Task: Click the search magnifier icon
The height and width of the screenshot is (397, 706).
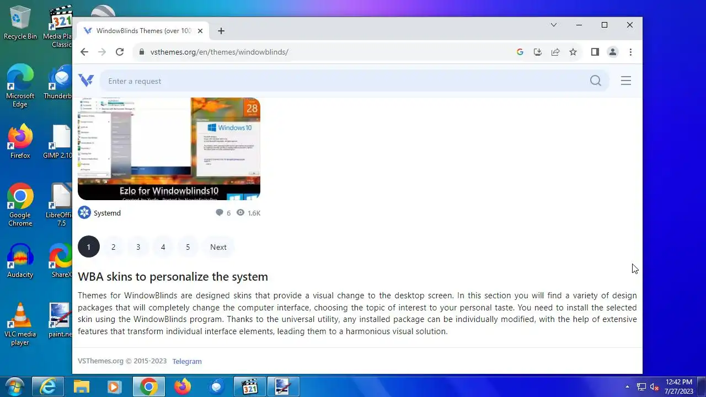Action: [x=595, y=81]
